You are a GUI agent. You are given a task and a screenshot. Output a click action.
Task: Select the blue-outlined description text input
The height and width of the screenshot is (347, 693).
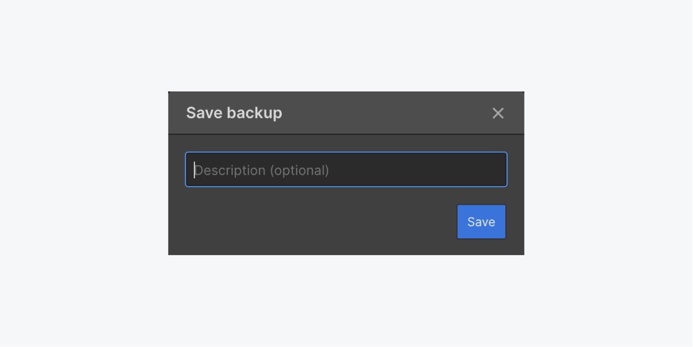coord(346,170)
